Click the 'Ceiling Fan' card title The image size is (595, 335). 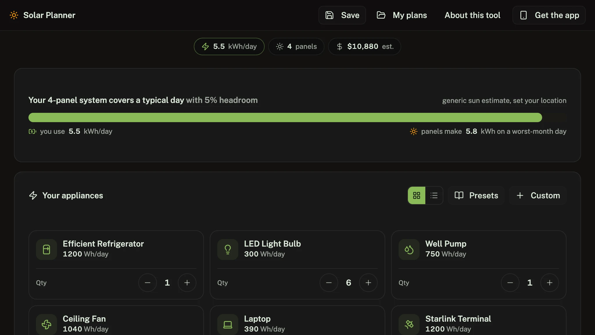pos(84,319)
